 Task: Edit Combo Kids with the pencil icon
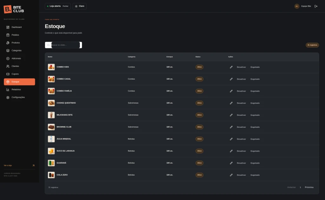[x=231, y=67]
